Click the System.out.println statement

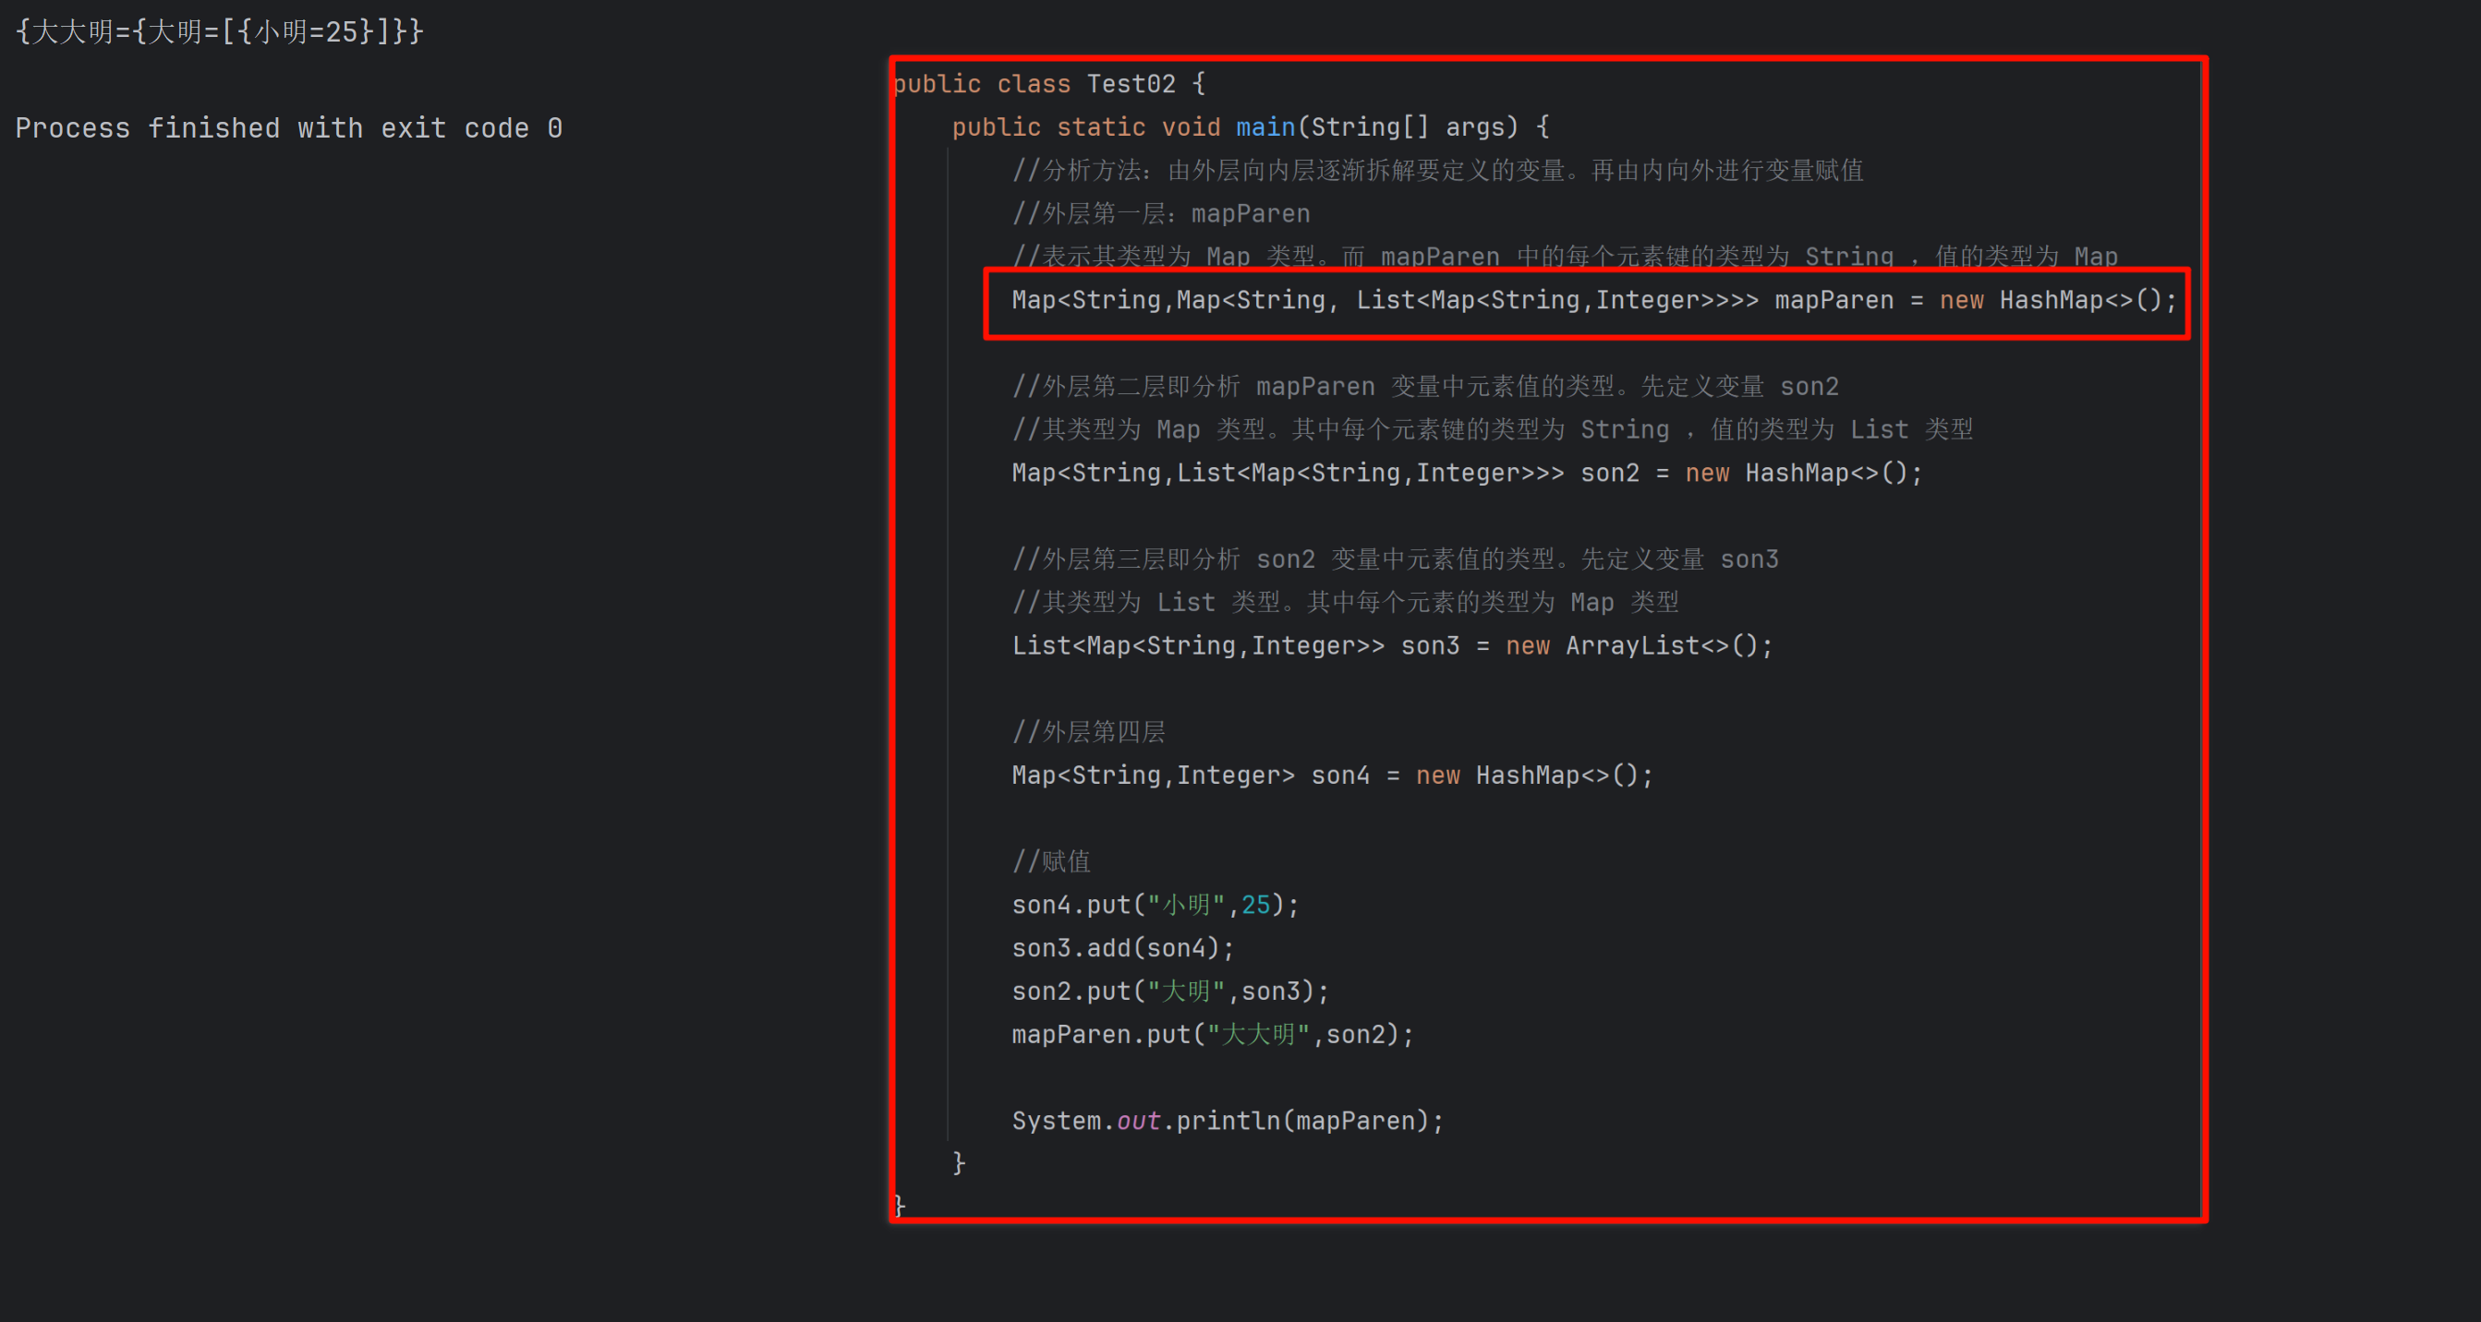click(1226, 1120)
